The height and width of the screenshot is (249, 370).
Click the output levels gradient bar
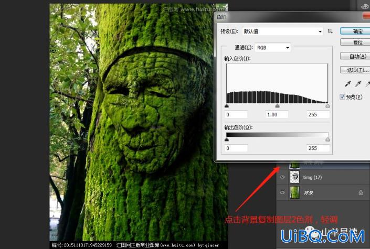click(277, 135)
